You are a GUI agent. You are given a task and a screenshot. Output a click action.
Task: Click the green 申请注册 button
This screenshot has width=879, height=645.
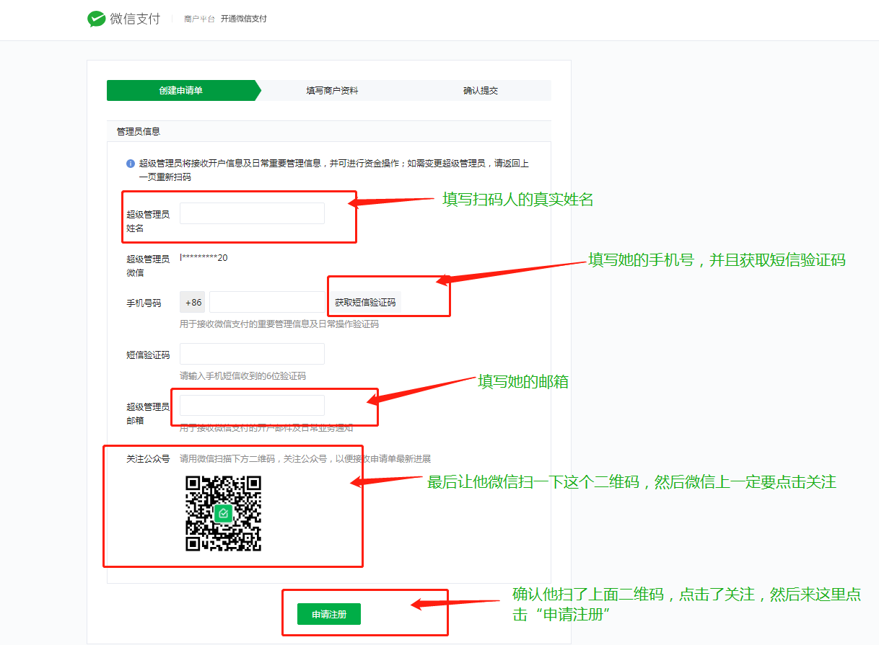[x=329, y=614]
